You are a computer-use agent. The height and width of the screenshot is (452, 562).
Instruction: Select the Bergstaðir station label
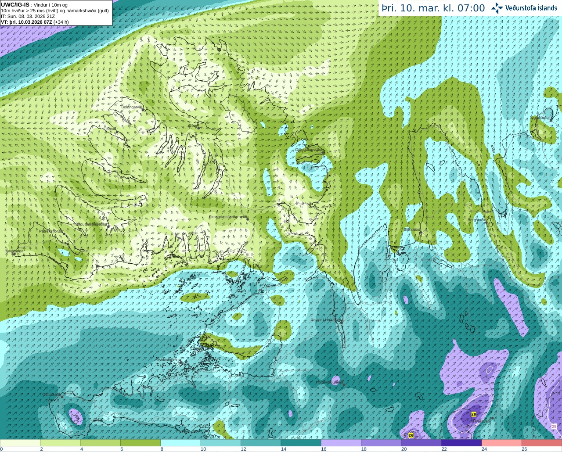pyautogui.click(x=476, y=220)
